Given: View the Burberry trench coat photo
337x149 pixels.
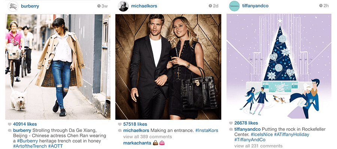Looking at the screenshot, I should (x=58, y=67).
